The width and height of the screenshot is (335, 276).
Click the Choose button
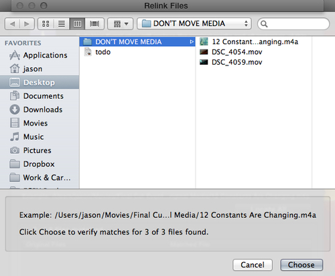301,265
